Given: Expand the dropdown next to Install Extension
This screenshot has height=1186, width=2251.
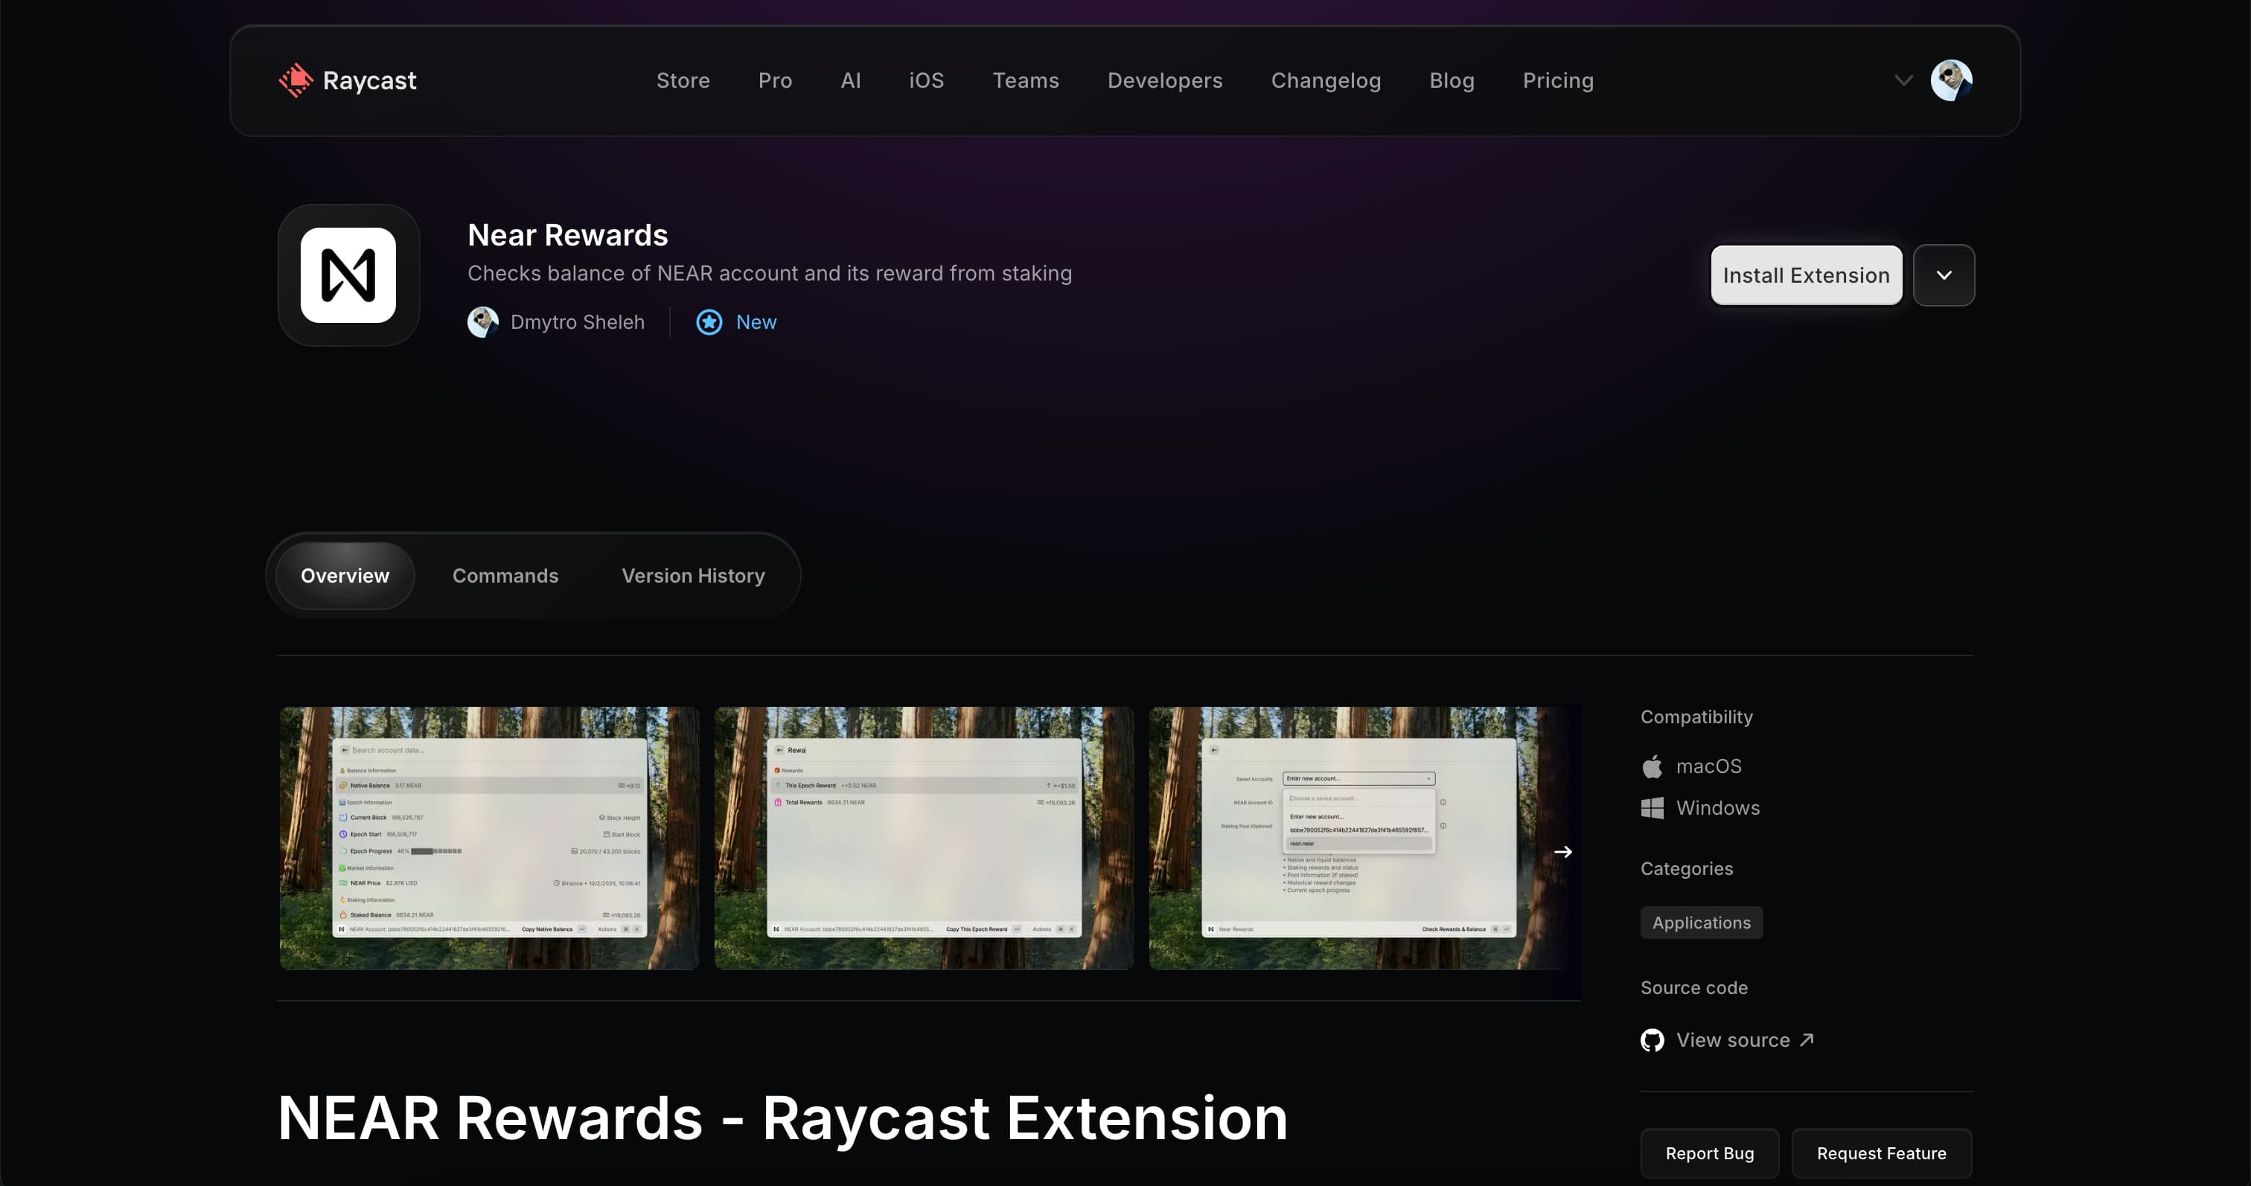Looking at the screenshot, I should click(x=1944, y=275).
